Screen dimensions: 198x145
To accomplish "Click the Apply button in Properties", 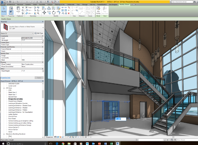I will pyautogui.click(x=39, y=77).
